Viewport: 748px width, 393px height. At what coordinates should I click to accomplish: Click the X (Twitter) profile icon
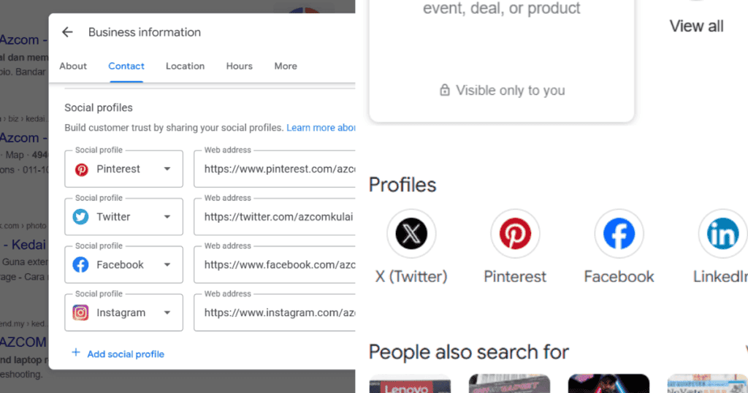(x=411, y=234)
